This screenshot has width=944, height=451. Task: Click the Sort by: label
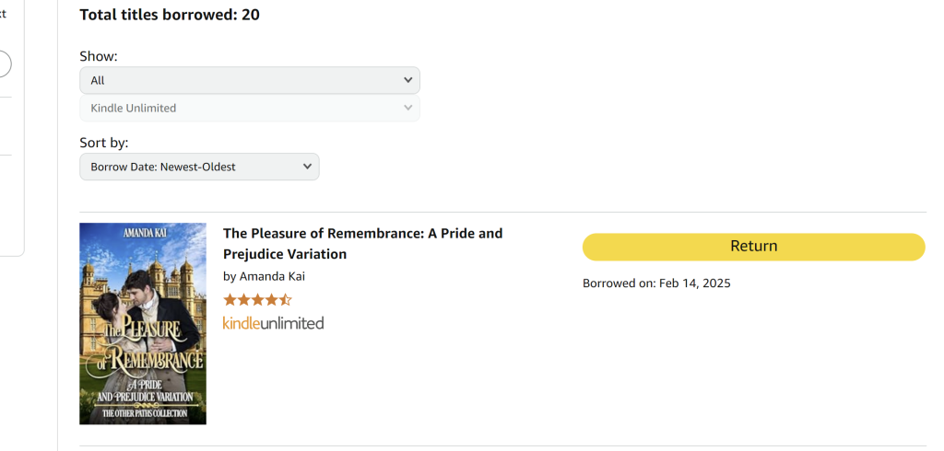pyautogui.click(x=104, y=143)
